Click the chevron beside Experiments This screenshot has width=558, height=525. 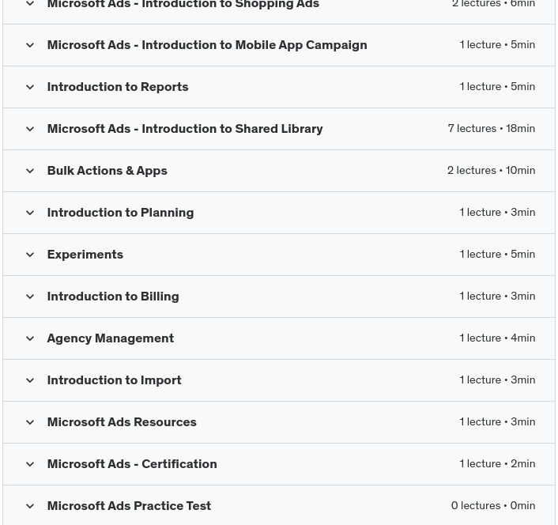(30, 255)
